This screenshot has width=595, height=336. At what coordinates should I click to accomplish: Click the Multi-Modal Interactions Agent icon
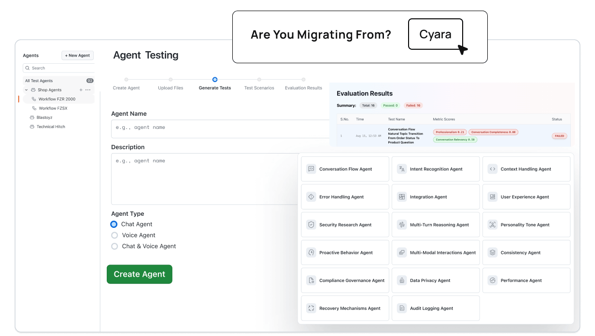402,252
